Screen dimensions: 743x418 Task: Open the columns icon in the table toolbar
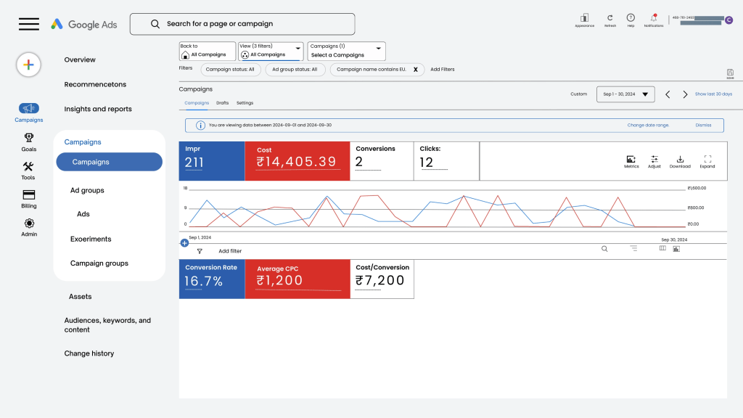pos(662,248)
